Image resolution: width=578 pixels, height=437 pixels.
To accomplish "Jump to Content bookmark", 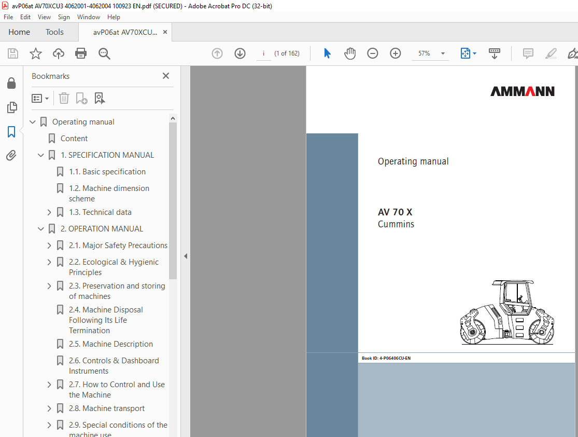I will (74, 139).
